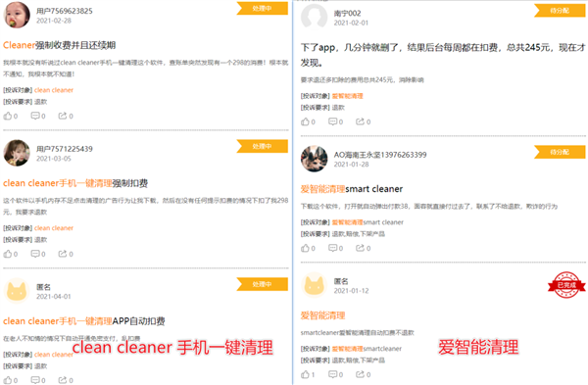This screenshot has width=588, height=385.
Task: Click clean cleaner link under 用户7569623825's 投诉对象
Action: click(x=54, y=90)
